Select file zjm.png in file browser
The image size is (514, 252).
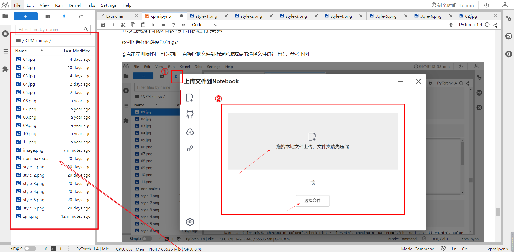[x=53, y=216]
